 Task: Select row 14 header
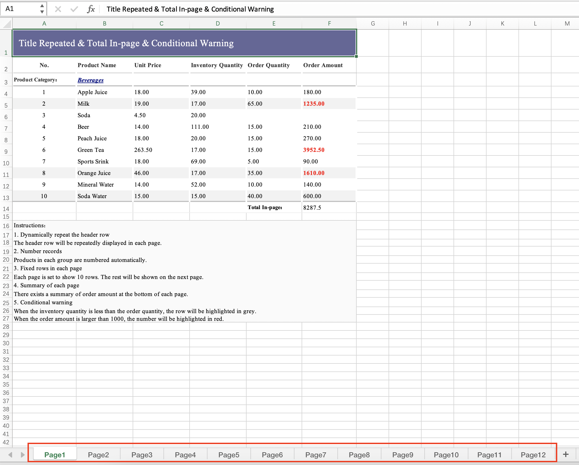6,209
